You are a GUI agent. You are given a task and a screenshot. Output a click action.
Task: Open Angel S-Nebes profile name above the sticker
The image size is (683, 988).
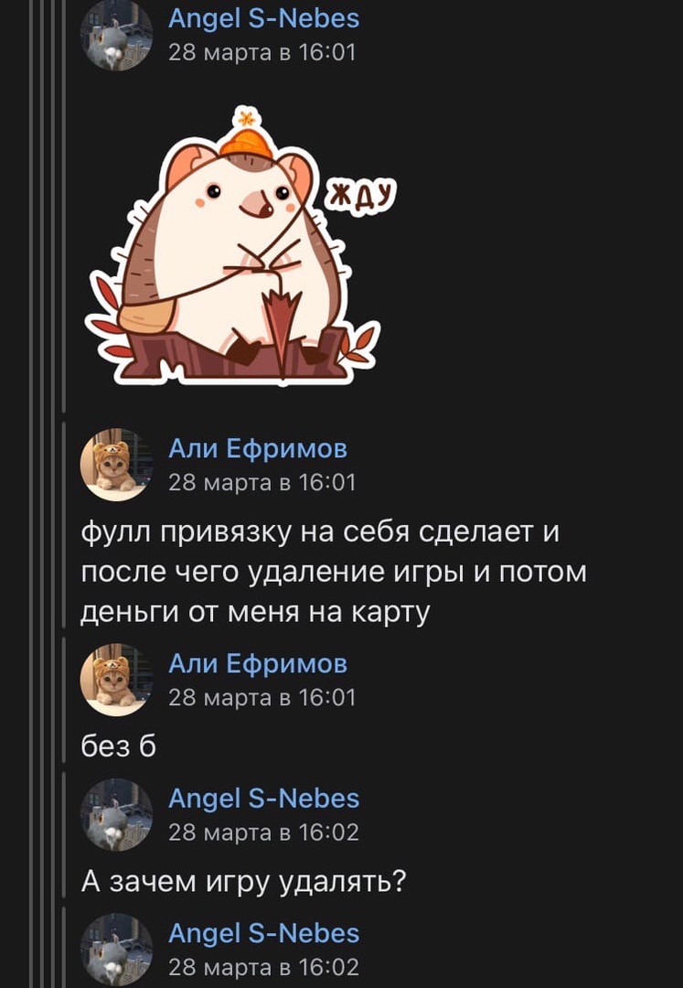coord(263,19)
